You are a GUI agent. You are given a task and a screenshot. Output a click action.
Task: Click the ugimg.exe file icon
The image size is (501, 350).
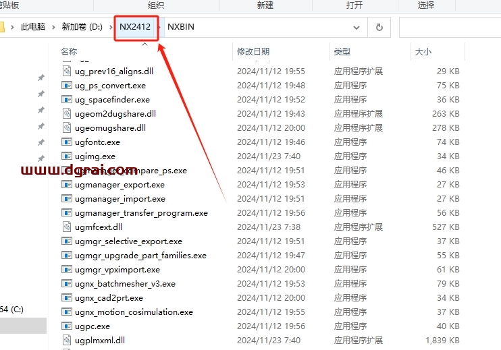[x=67, y=156]
